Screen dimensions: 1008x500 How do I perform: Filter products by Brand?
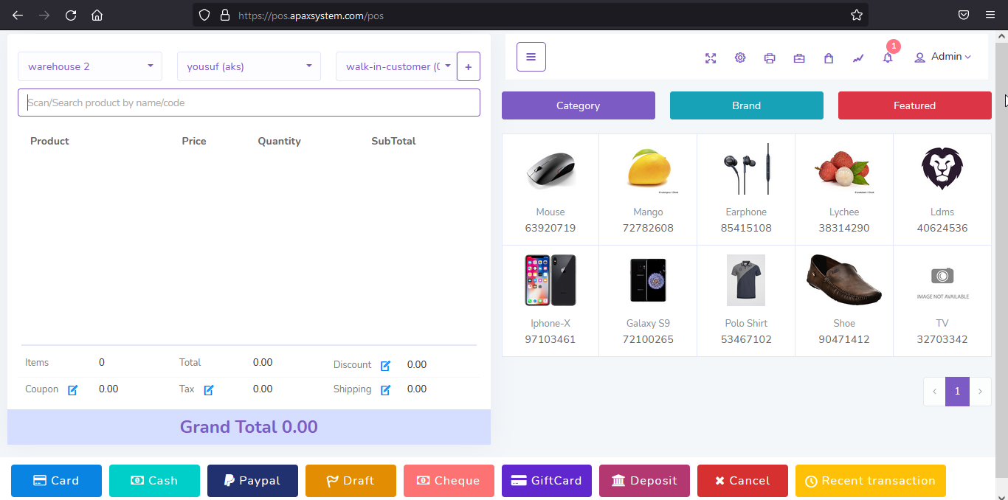(747, 105)
